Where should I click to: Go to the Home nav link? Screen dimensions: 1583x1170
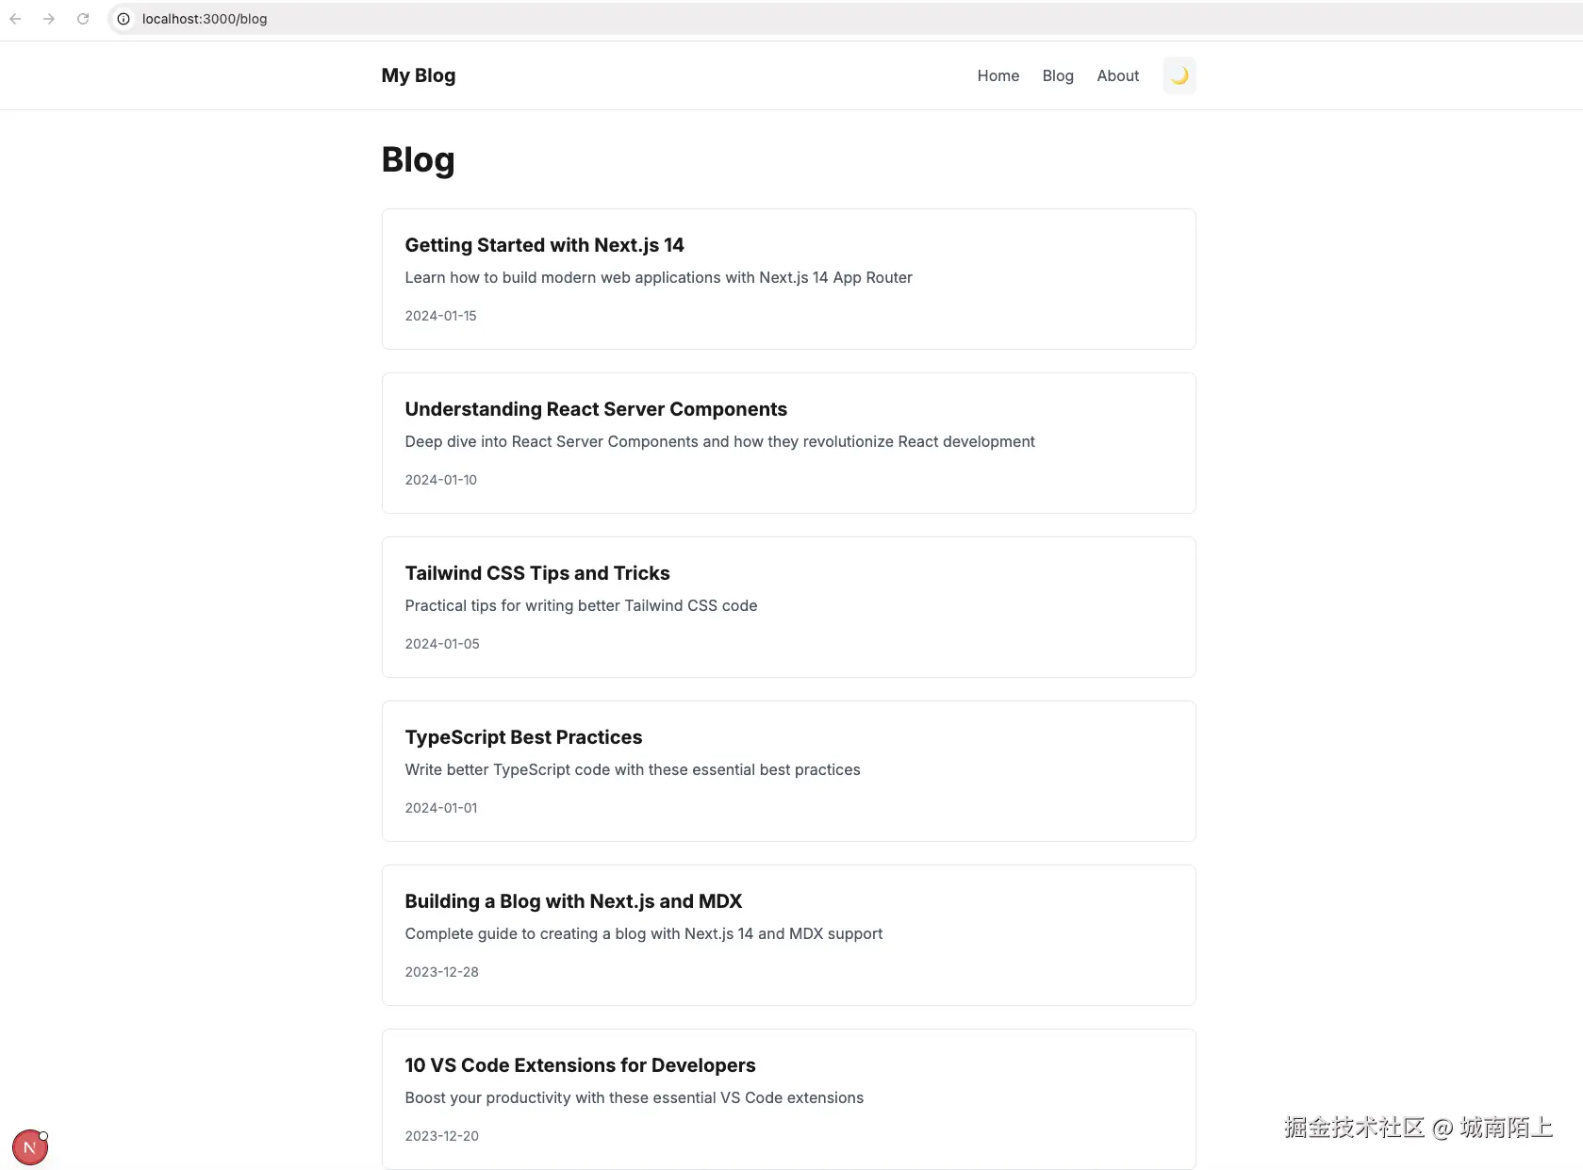[x=998, y=76]
